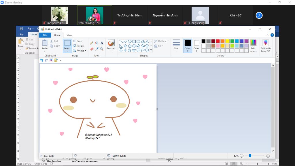The image size is (295, 166).
Task: Collapse the Paint ribbon chevron
Action: click(268, 35)
